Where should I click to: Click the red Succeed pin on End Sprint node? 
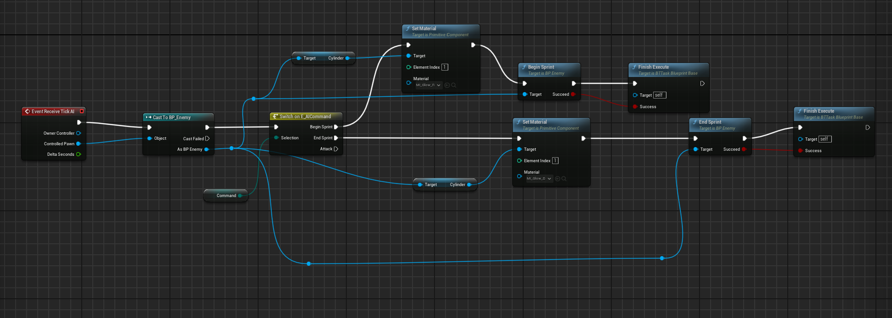coord(744,149)
